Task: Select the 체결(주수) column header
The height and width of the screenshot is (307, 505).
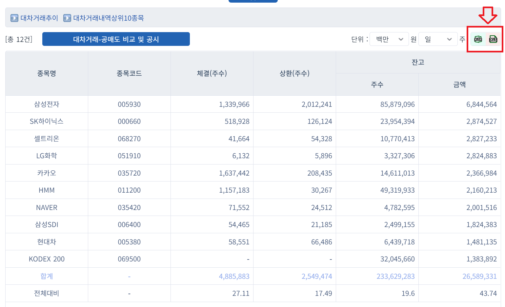Action: (212, 73)
